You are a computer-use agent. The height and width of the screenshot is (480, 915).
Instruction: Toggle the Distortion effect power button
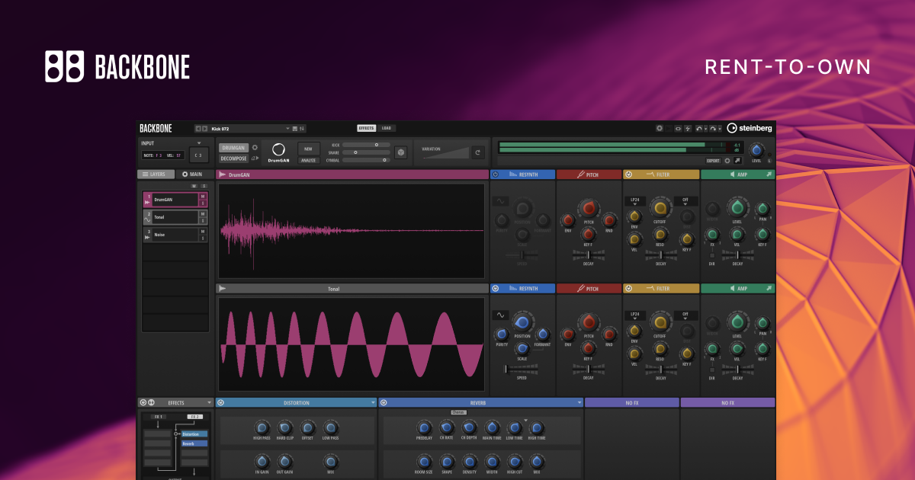[x=221, y=402]
